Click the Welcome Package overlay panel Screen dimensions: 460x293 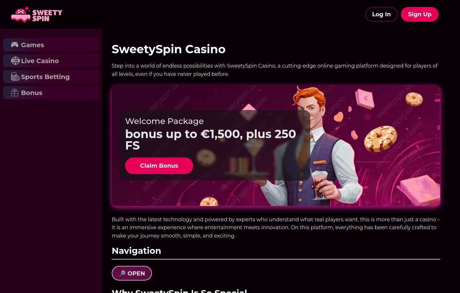tap(214, 144)
